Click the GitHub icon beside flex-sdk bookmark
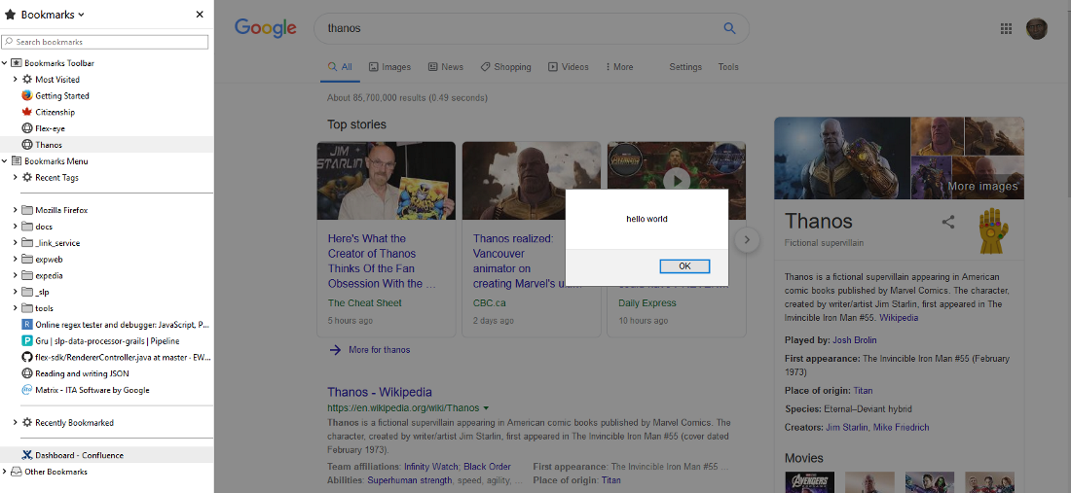Image resolution: width=1071 pixels, height=493 pixels. tap(27, 358)
